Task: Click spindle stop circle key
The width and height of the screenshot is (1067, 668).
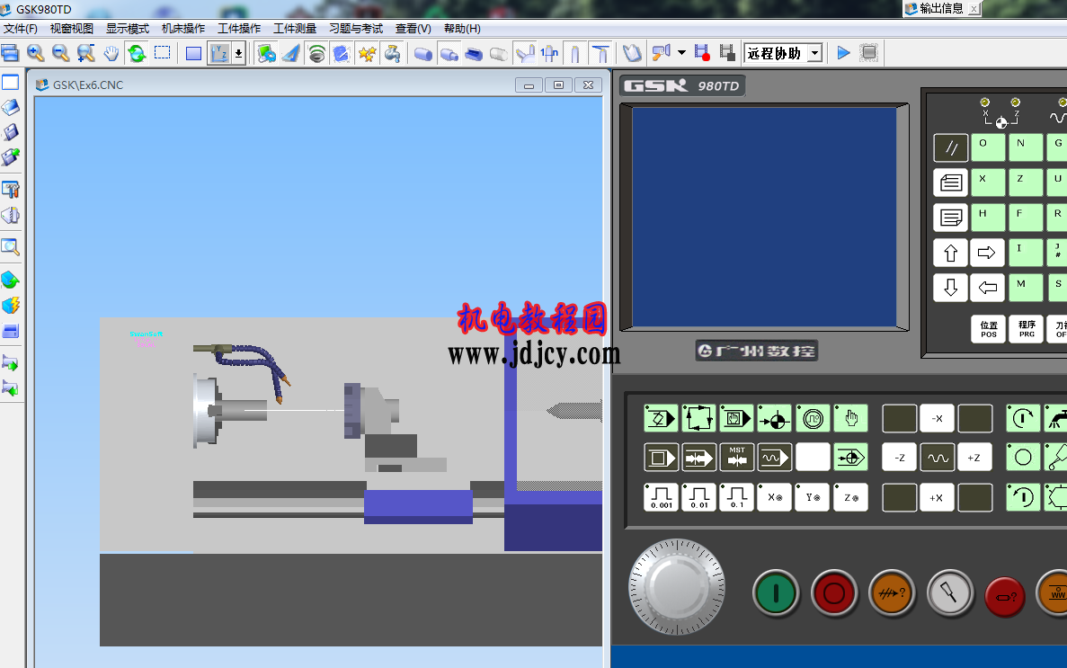Action: (1023, 458)
